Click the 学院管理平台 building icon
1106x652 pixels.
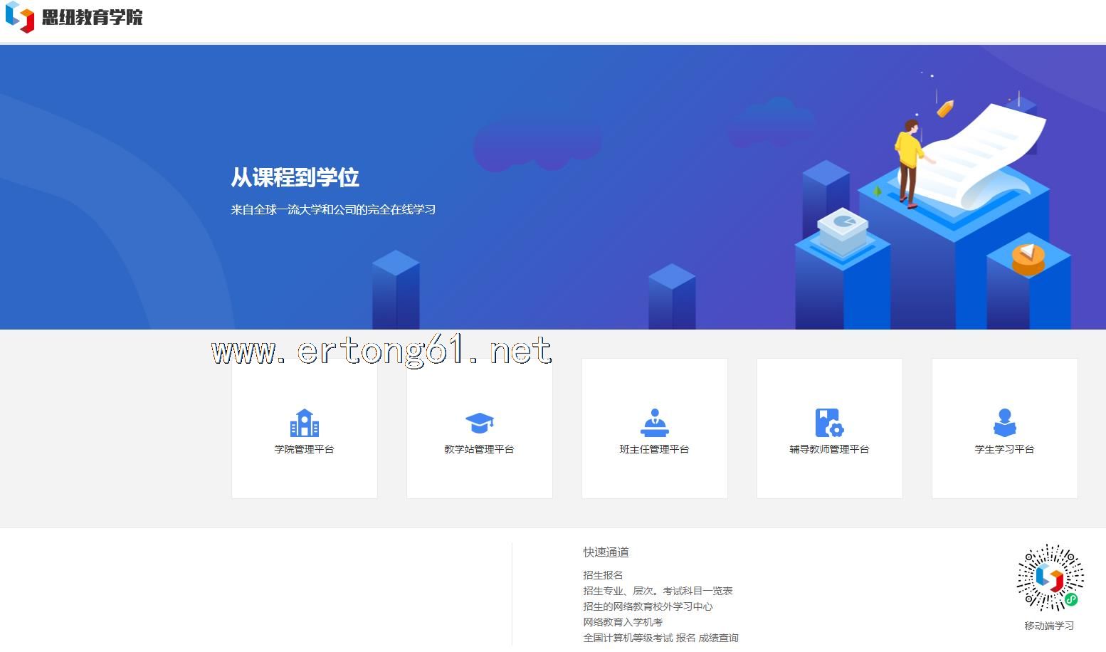[304, 423]
